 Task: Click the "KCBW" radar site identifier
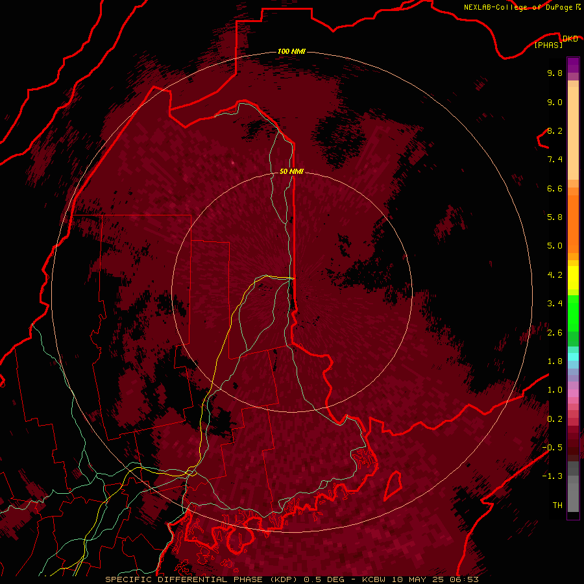373,579
